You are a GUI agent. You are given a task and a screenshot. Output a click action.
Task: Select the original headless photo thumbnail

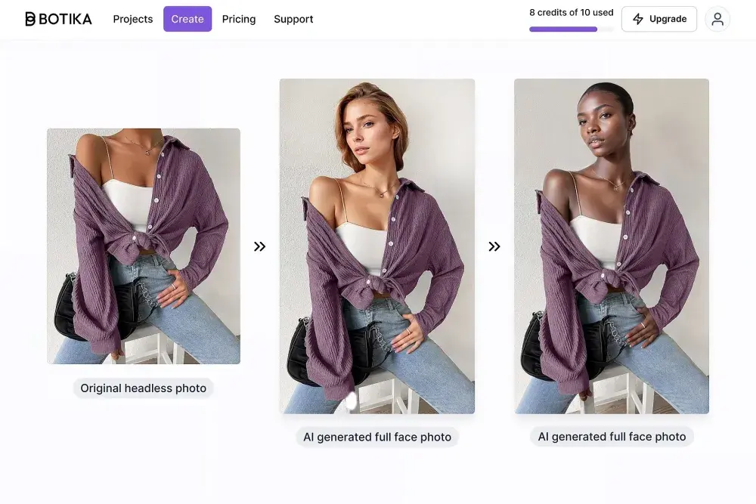tap(144, 246)
